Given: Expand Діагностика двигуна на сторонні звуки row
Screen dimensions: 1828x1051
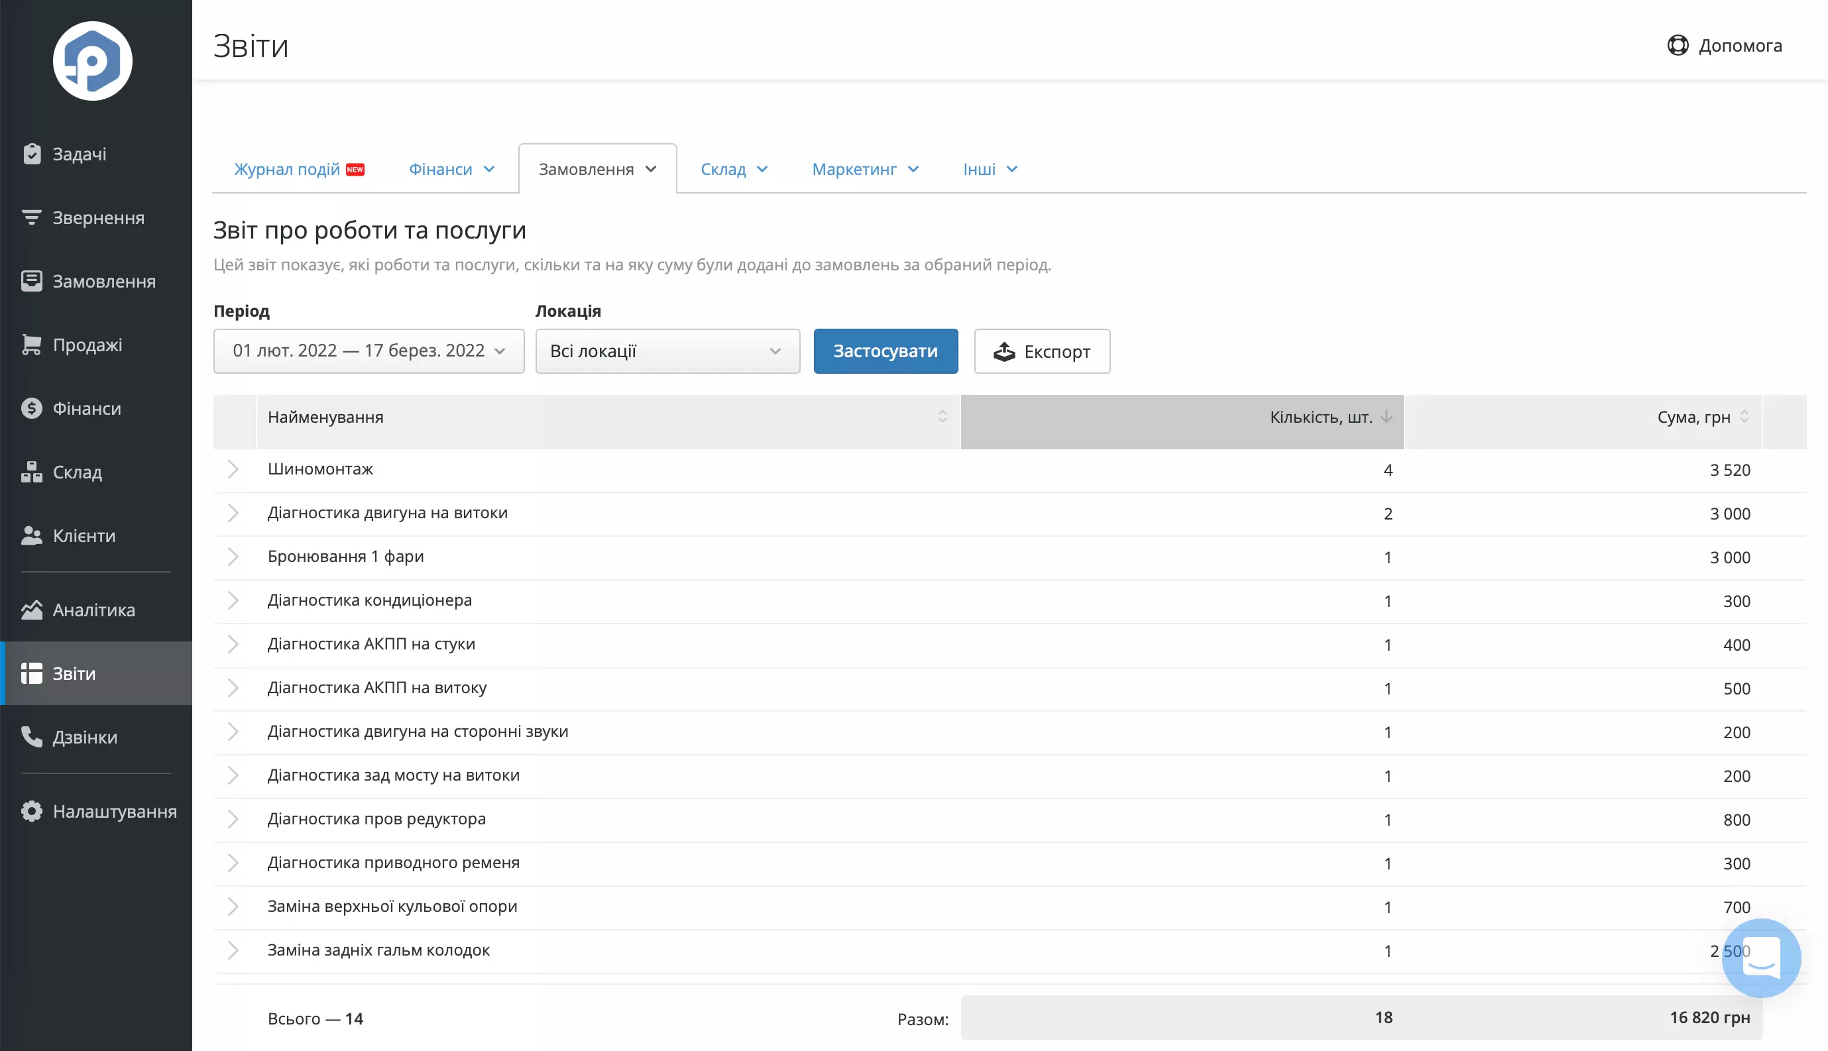Looking at the screenshot, I should 233,732.
